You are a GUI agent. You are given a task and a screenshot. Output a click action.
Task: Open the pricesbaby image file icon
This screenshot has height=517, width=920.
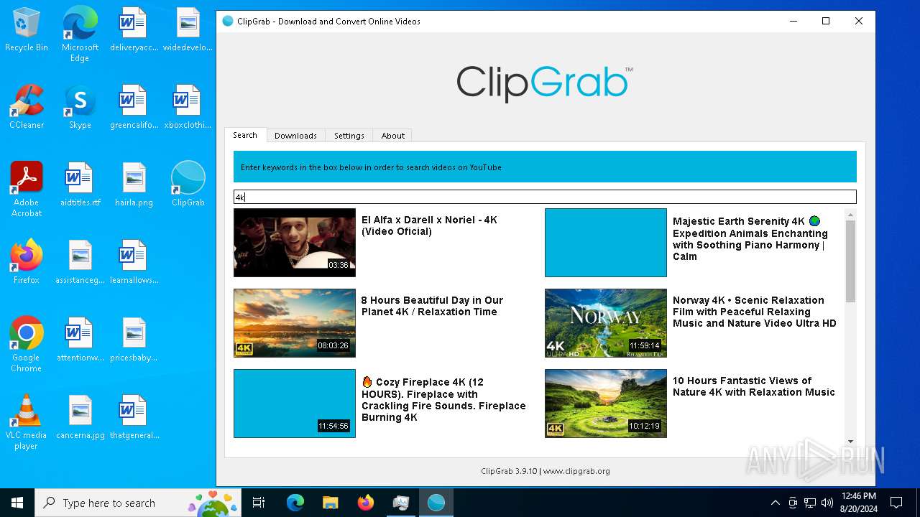click(134, 340)
